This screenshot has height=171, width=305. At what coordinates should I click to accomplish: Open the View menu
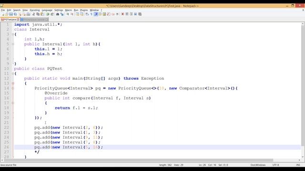coord(25,10)
